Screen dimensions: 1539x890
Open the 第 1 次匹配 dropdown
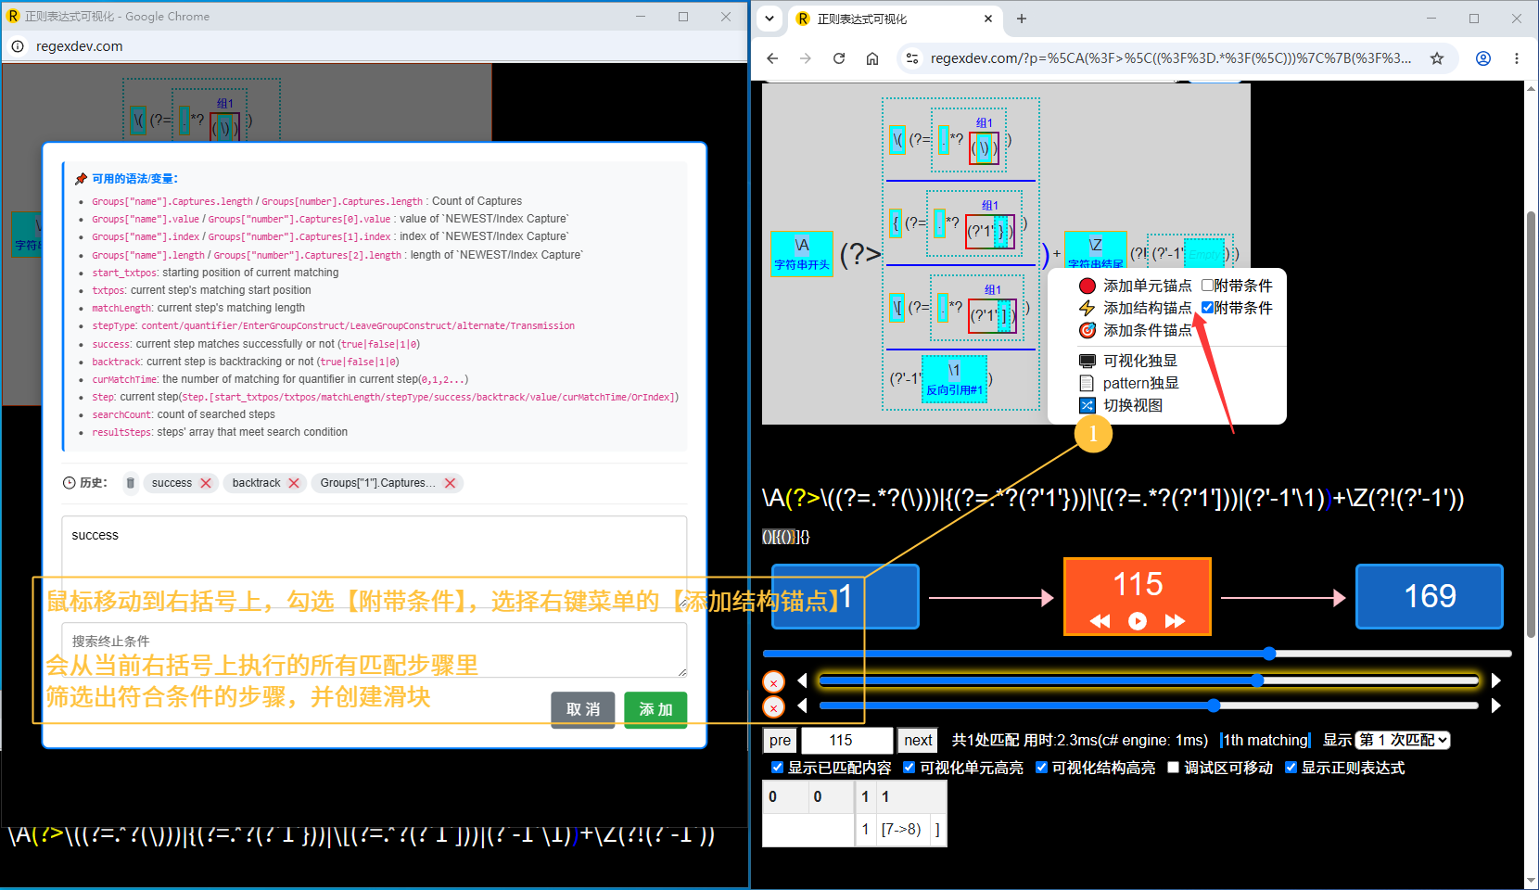1403,740
